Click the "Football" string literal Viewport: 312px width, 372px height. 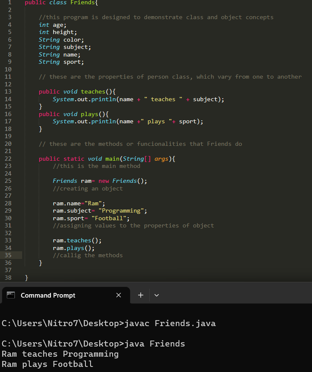click(109, 218)
